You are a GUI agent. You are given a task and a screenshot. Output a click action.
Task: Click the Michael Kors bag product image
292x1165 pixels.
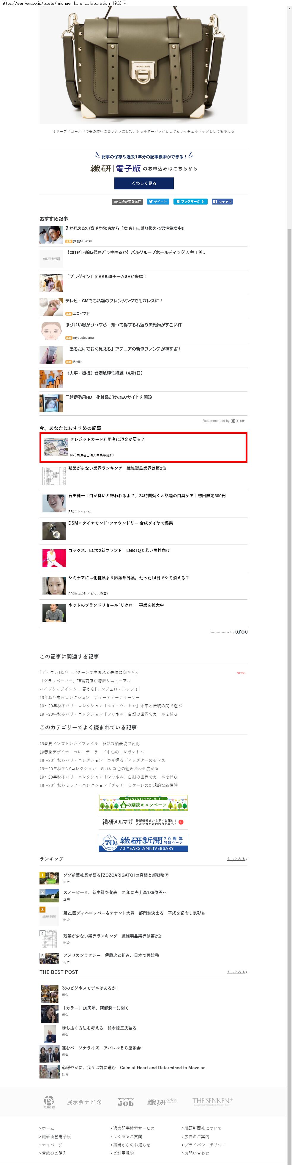143,65
